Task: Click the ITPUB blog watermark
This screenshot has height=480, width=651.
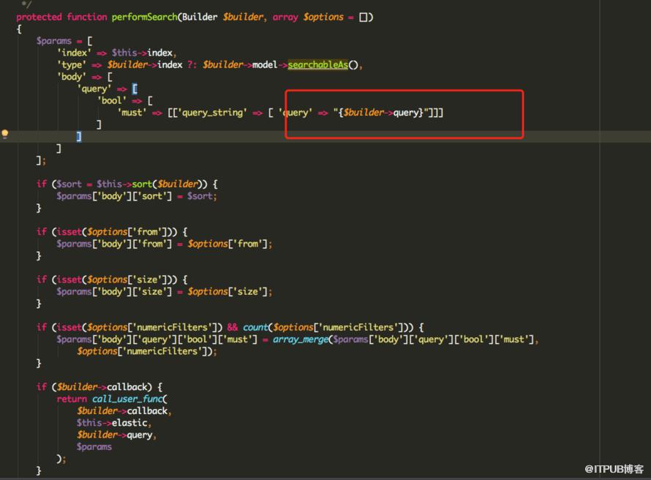Action: coord(614,469)
